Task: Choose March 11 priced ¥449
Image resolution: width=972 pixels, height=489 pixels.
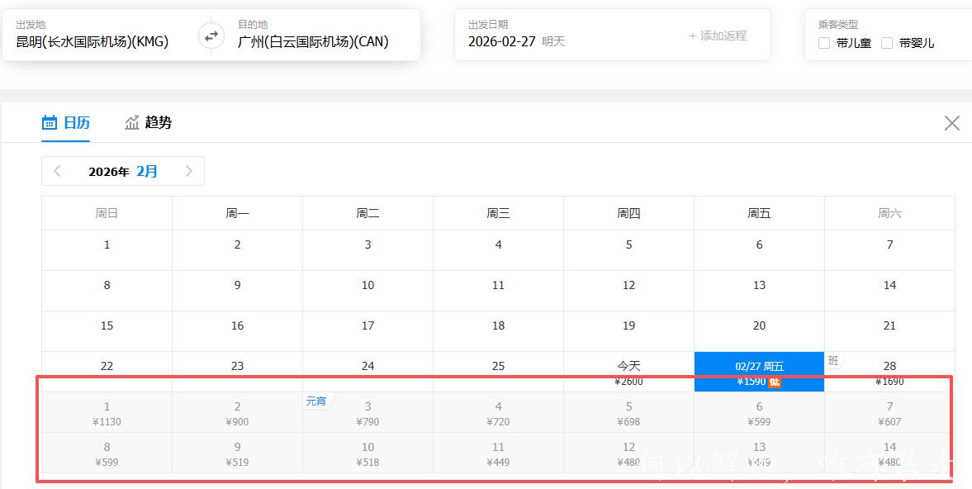Action: pos(498,453)
